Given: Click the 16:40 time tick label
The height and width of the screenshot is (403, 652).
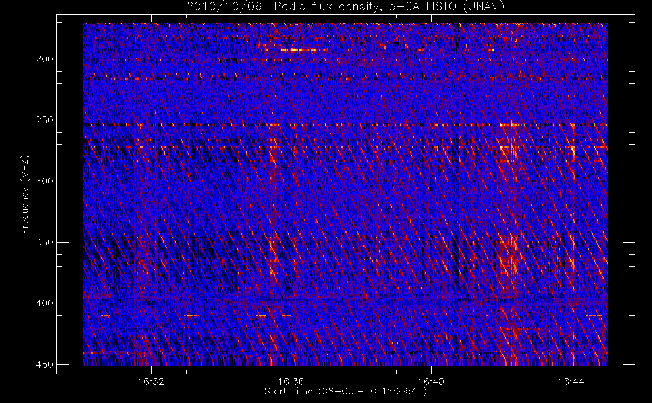Looking at the screenshot, I should pyautogui.click(x=431, y=382).
